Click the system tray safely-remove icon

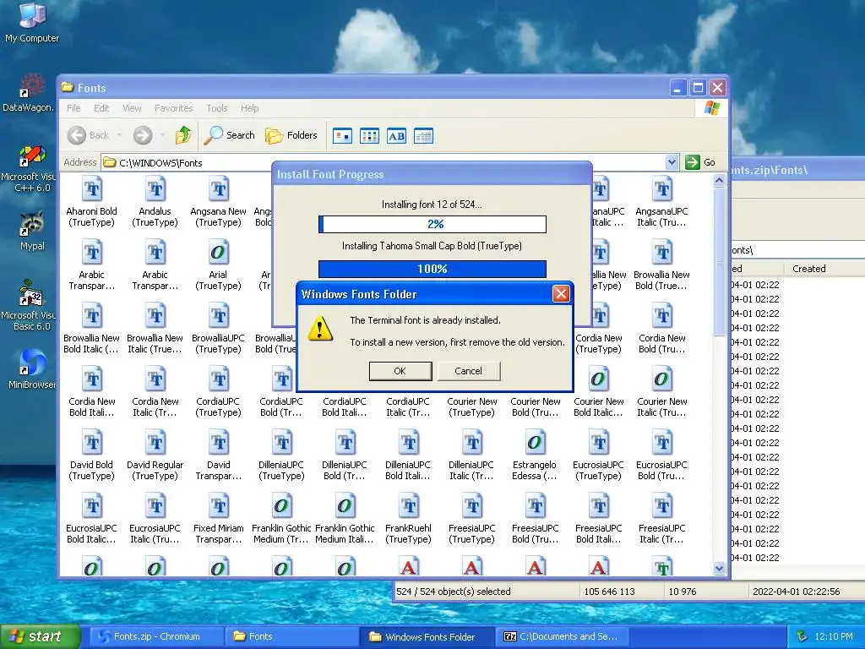tap(802, 636)
